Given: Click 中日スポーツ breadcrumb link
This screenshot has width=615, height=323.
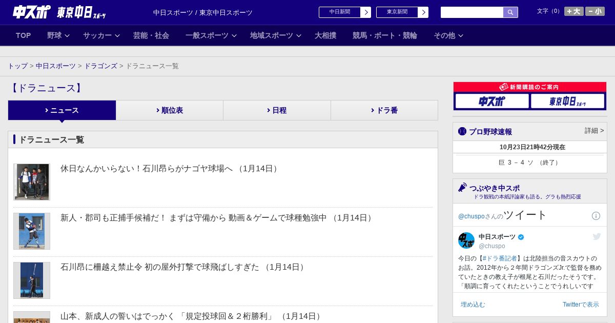Looking at the screenshot, I should tap(56, 66).
